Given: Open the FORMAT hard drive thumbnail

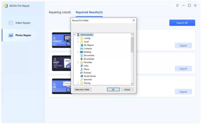Looking at the screenshot, I should [x=61, y=40].
